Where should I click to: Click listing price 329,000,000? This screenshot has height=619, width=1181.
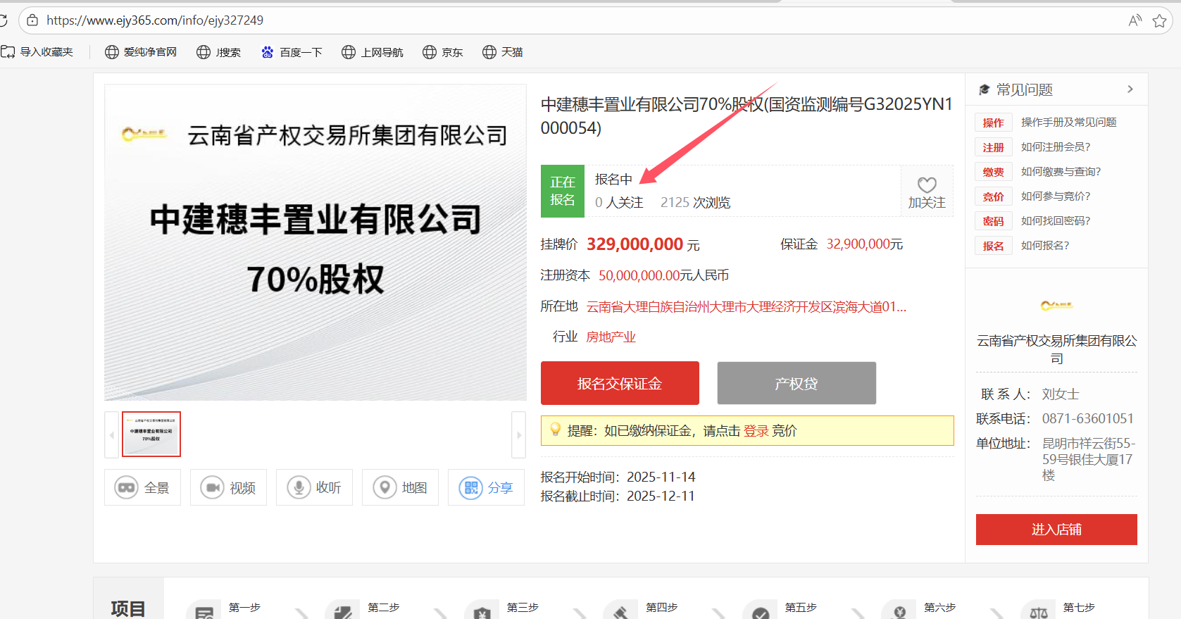[635, 244]
